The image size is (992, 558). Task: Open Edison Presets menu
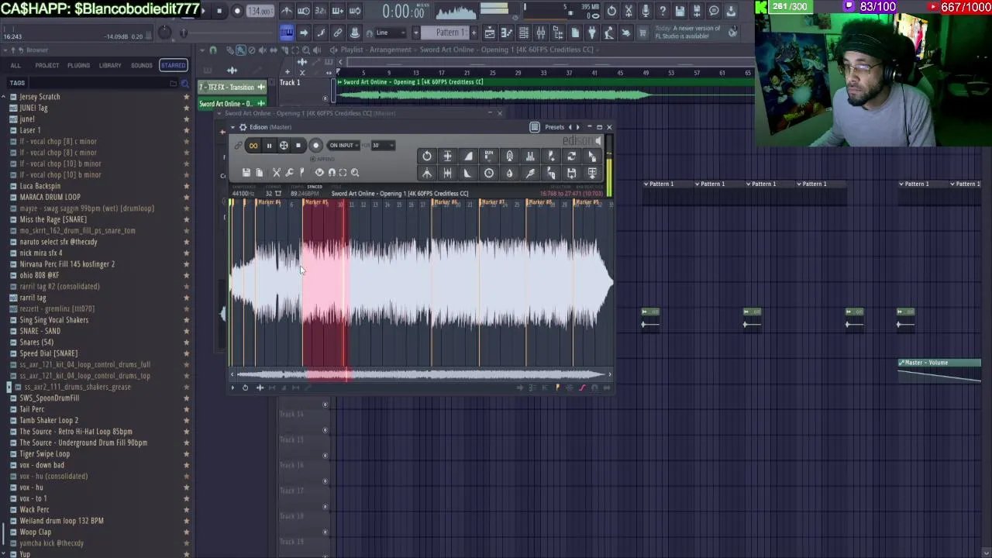[x=554, y=127]
